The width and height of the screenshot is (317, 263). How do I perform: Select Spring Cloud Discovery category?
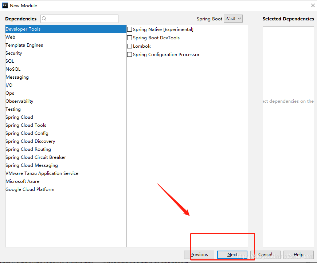point(66,141)
